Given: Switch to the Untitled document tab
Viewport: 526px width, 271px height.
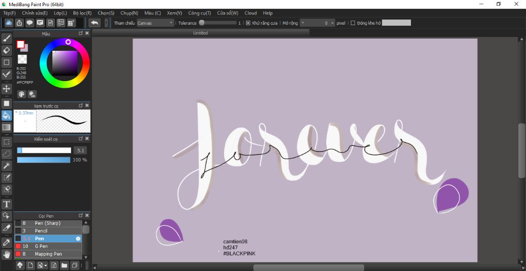Looking at the screenshot, I should tap(200, 33).
